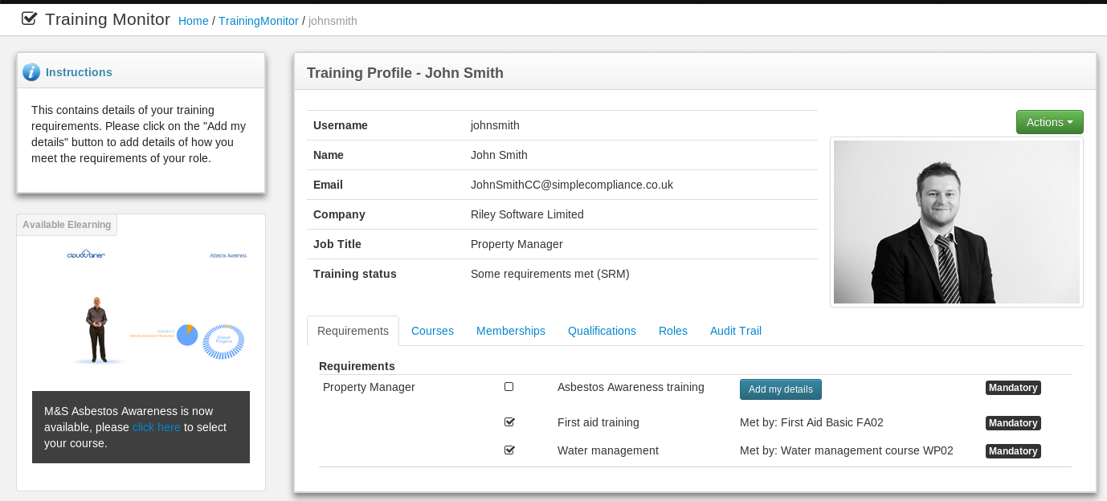Select the Qualifications tab
1107x501 pixels.
(x=602, y=331)
